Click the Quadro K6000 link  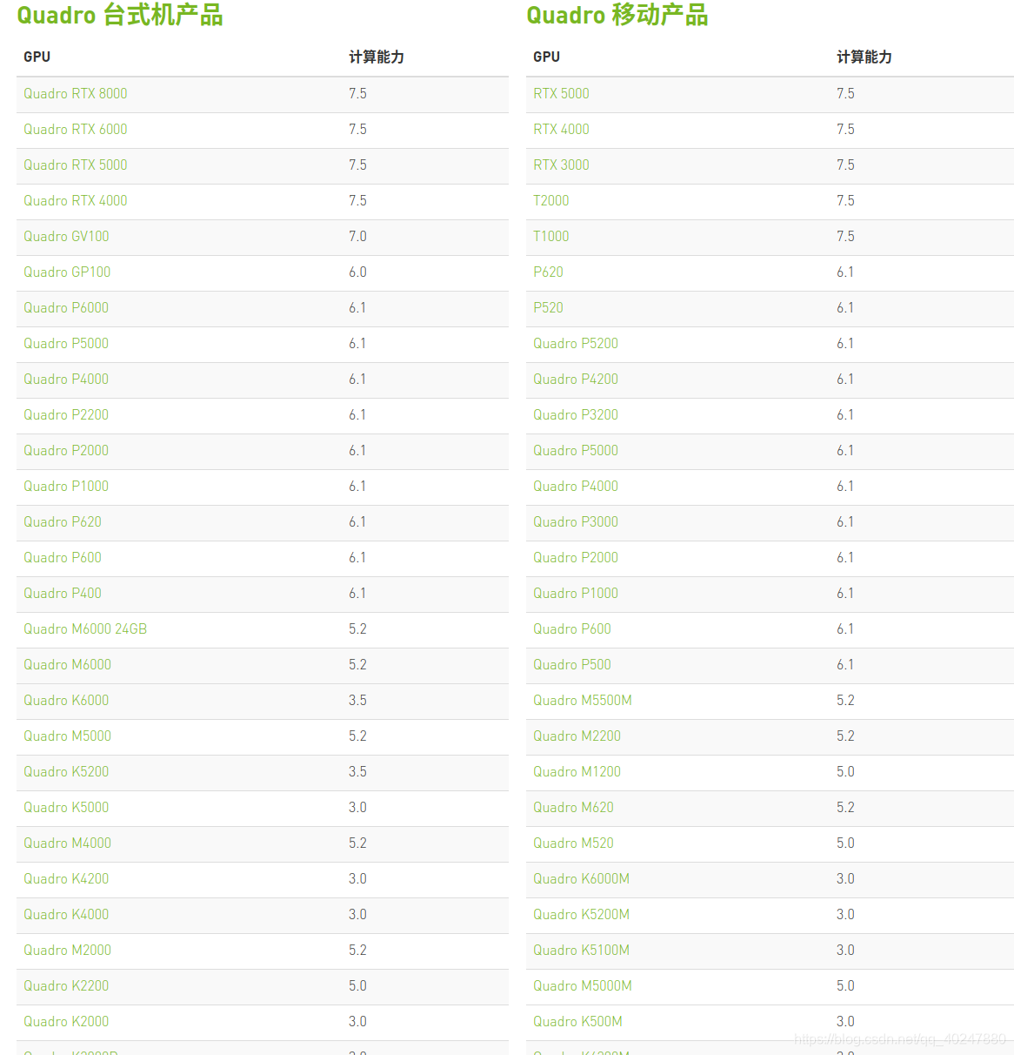[x=66, y=701]
